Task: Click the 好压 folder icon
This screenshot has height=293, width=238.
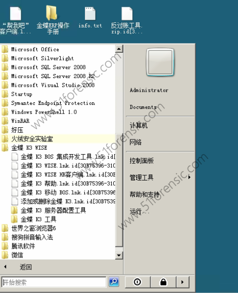Action: click(5, 130)
